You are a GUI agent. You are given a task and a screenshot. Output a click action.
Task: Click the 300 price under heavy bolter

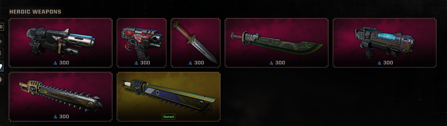click(x=64, y=63)
